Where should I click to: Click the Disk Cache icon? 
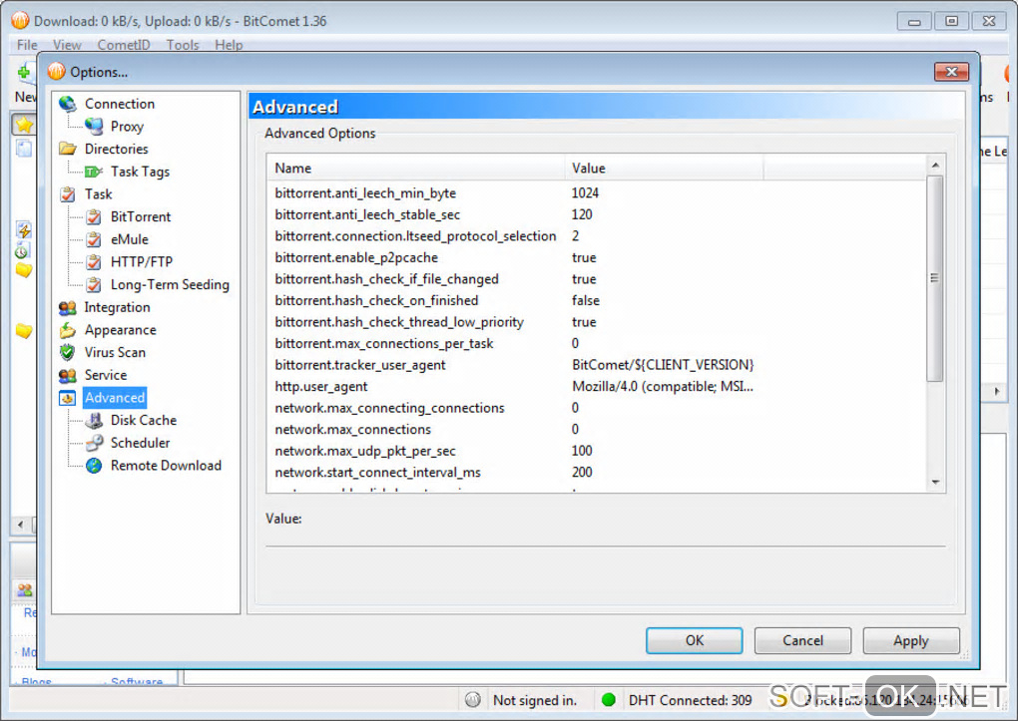coord(94,421)
